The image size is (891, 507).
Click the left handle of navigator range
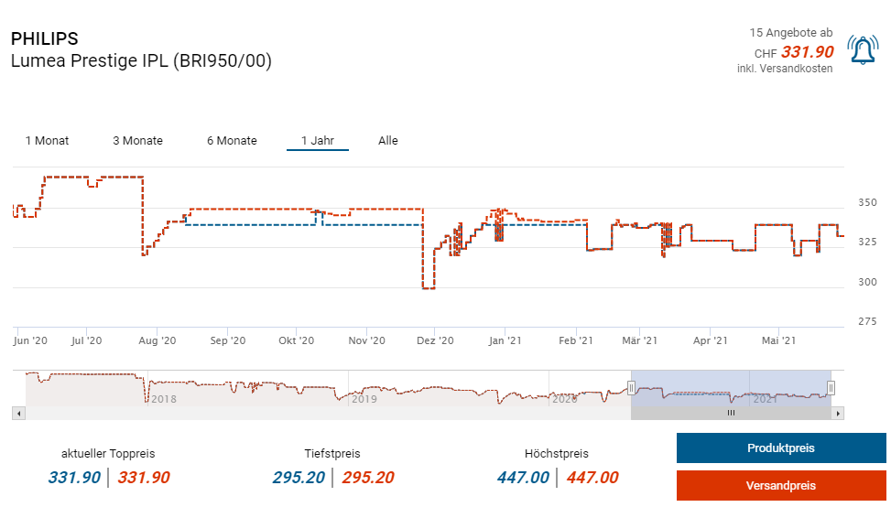tap(631, 388)
